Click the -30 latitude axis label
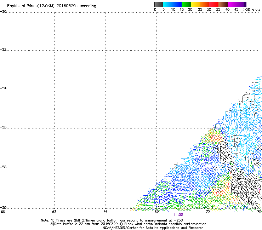The height and width of the screenshot is (230, 262). coord(3,208)
